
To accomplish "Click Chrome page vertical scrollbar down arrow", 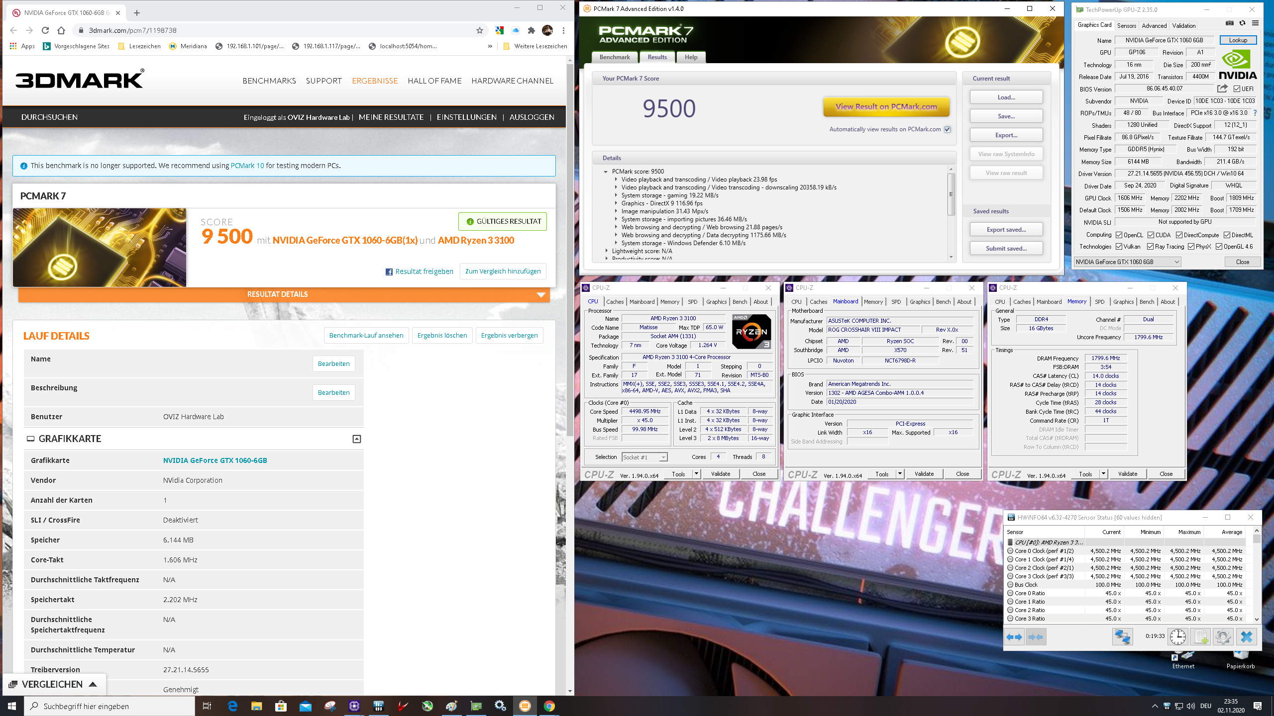I will coord(570,691).
